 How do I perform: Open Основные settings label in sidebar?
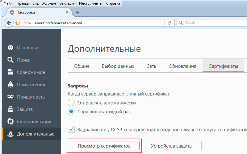click(x=28, y=48)
